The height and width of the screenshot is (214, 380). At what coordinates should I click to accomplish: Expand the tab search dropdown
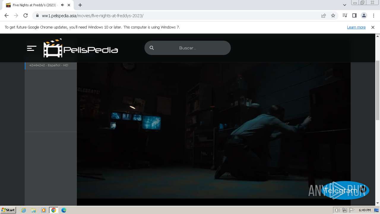(x=344, y=5)
